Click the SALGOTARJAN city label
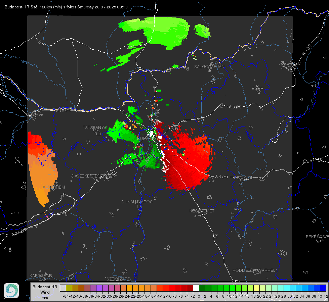 (x=209, y=67)
